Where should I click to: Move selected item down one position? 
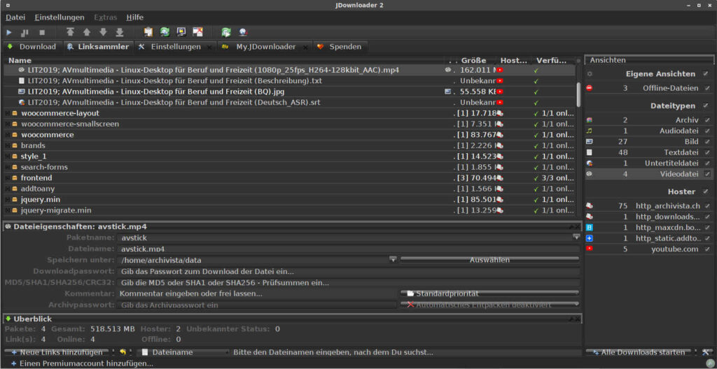click(103, 32)
